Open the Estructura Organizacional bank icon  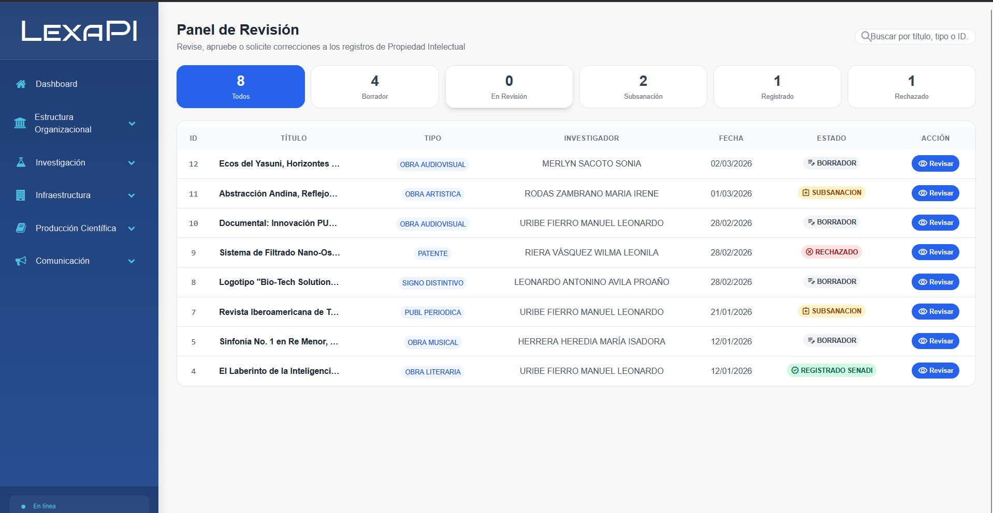coord(20,123)
